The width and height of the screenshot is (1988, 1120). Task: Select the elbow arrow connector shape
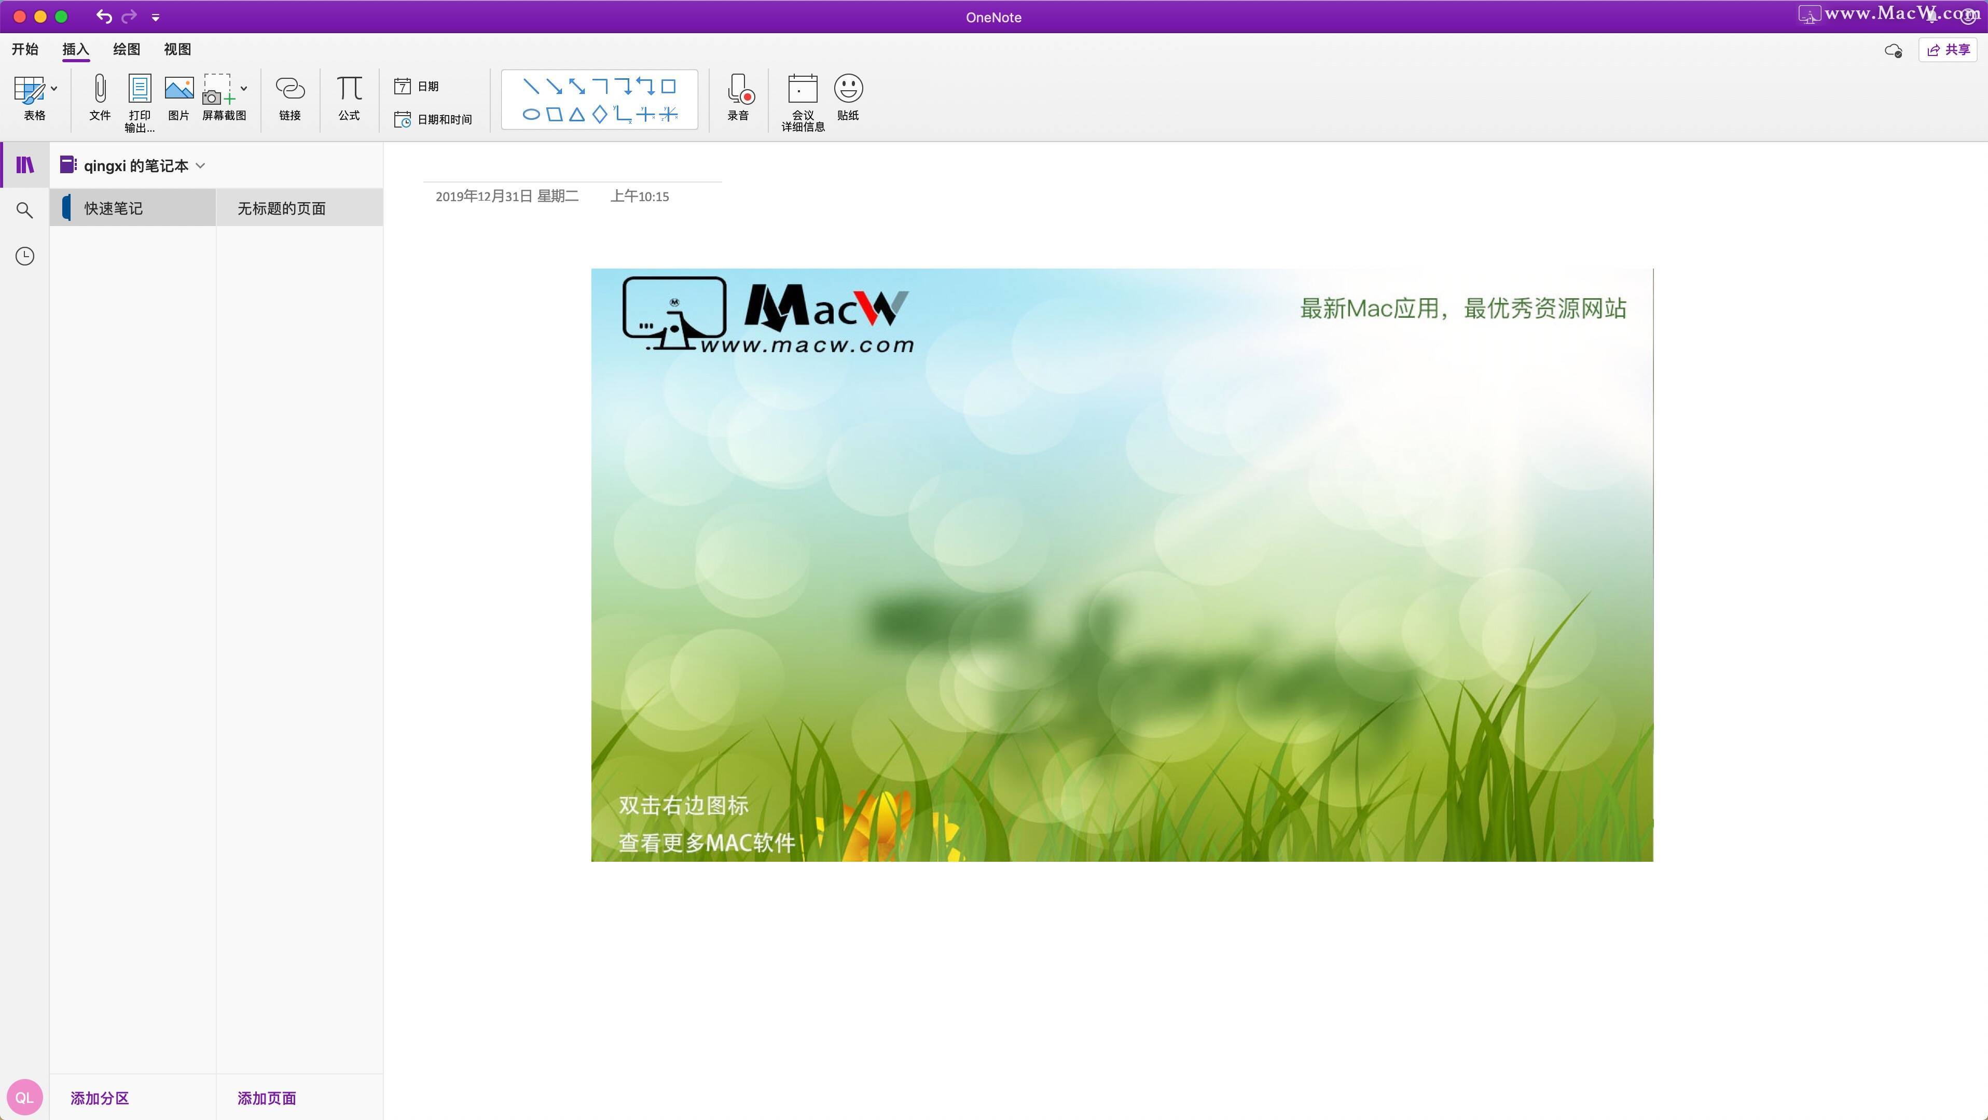(x=623, y=86)
